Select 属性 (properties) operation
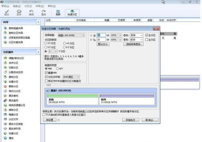 point(11,138)
